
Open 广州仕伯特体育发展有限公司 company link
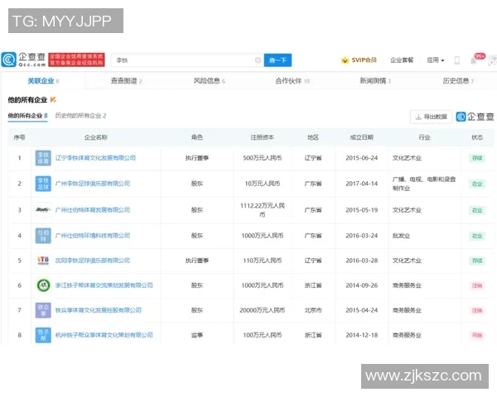93,210
